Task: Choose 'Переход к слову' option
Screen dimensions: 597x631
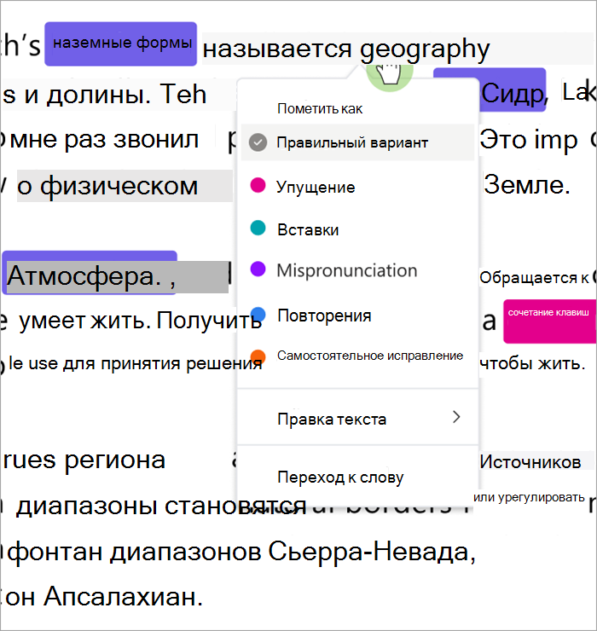Action: [x=340, y=478]
